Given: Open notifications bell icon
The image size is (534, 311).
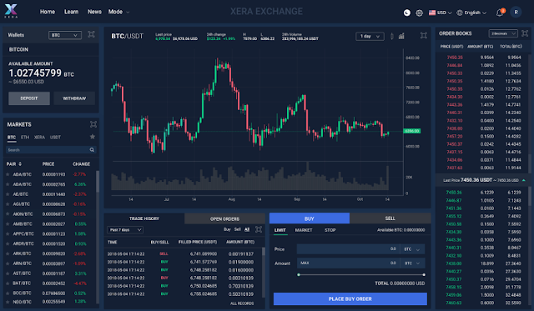Looking at the screenshot, I should tap(500, 13).
